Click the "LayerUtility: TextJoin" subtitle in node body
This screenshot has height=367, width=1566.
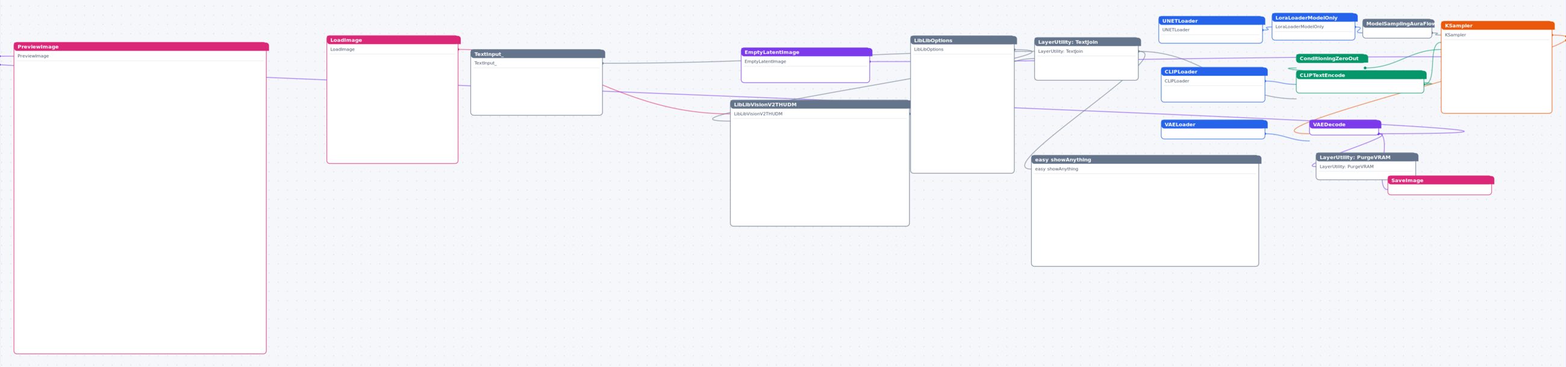1059,51
